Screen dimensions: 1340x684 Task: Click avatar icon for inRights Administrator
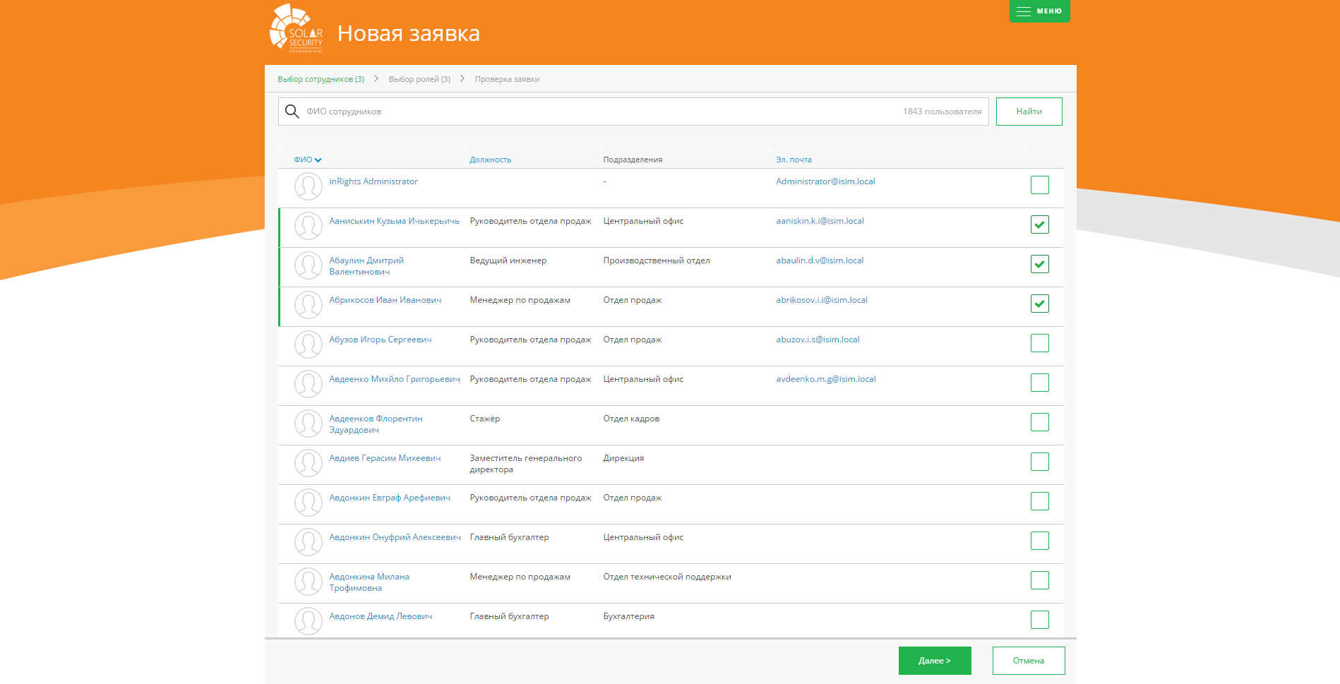tap(309, 187)
